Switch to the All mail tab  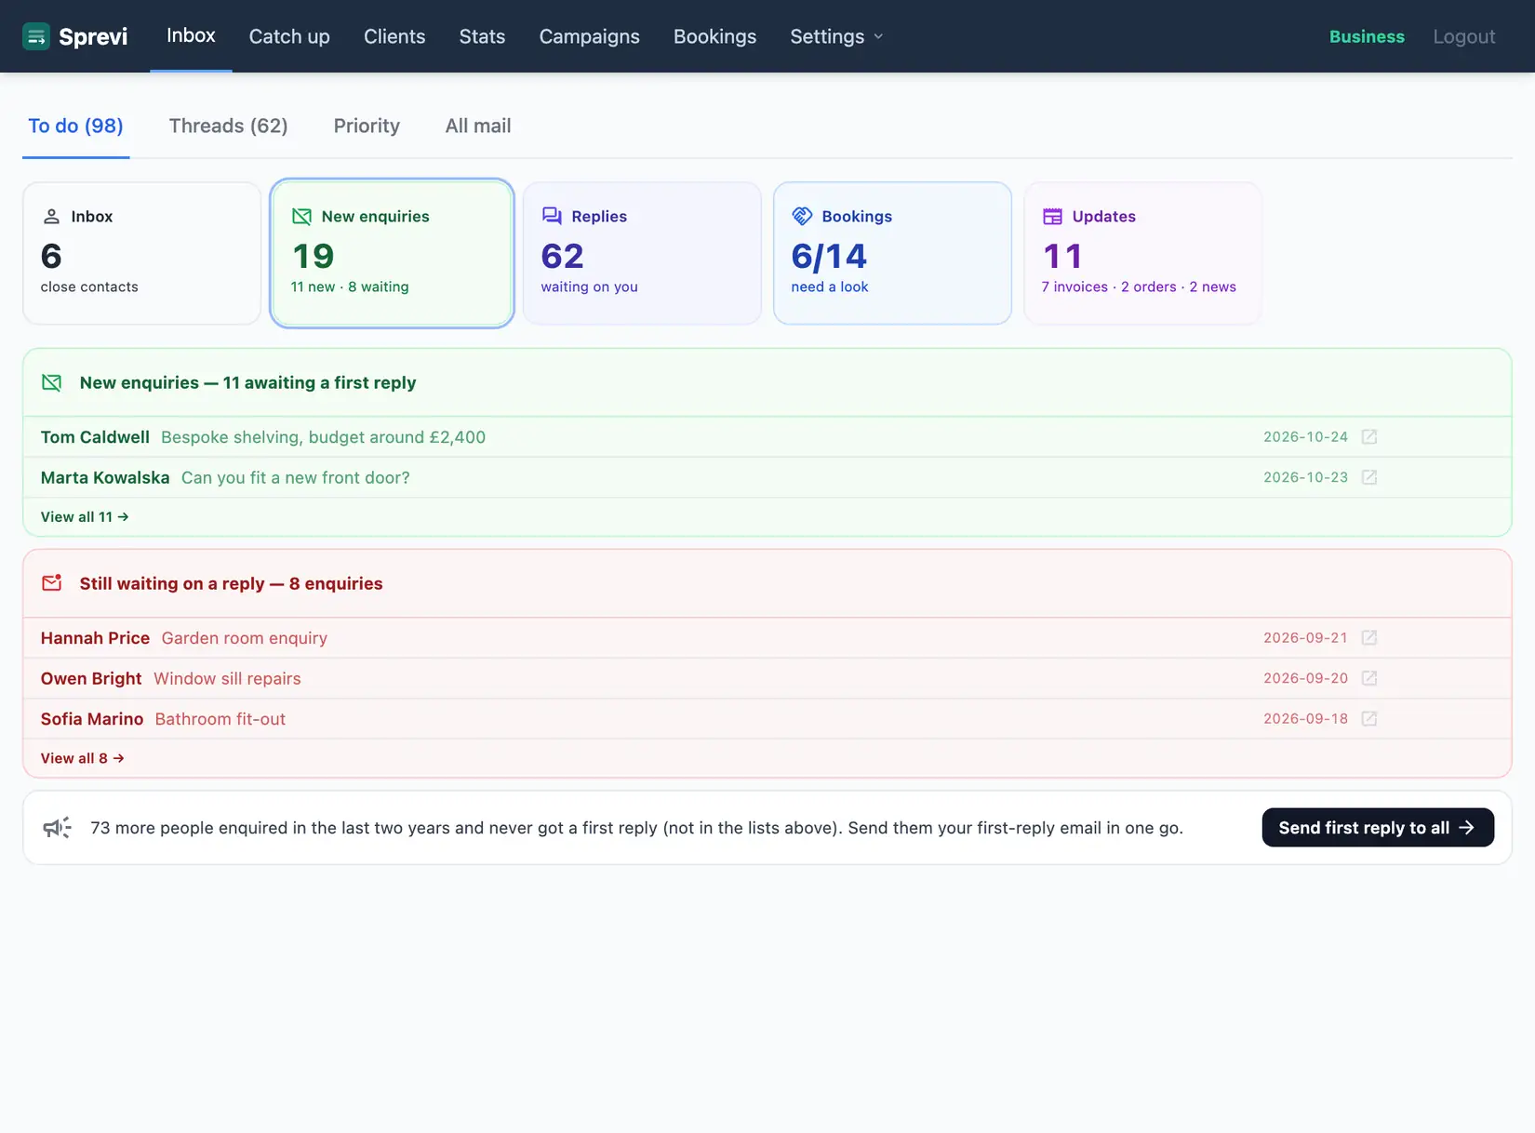478,126
